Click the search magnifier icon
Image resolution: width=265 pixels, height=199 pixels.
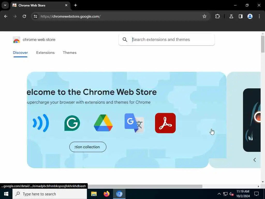(125, 40)
